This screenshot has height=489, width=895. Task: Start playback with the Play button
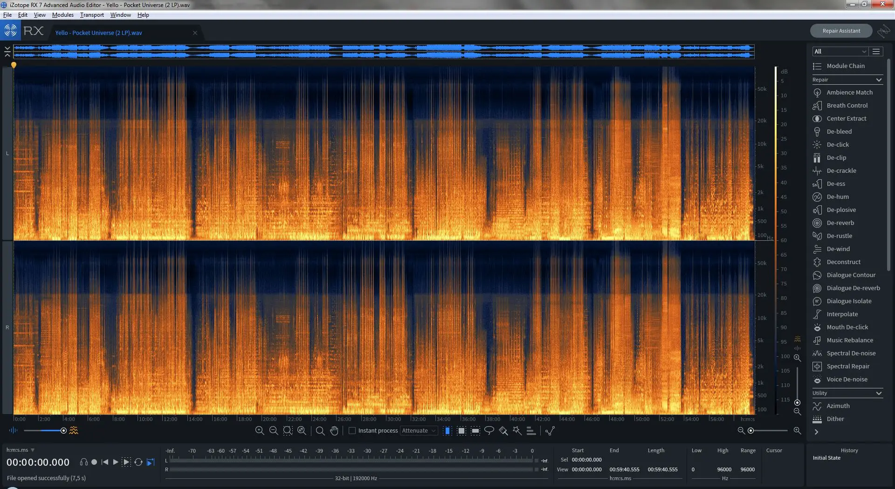(x=116, y=462)
